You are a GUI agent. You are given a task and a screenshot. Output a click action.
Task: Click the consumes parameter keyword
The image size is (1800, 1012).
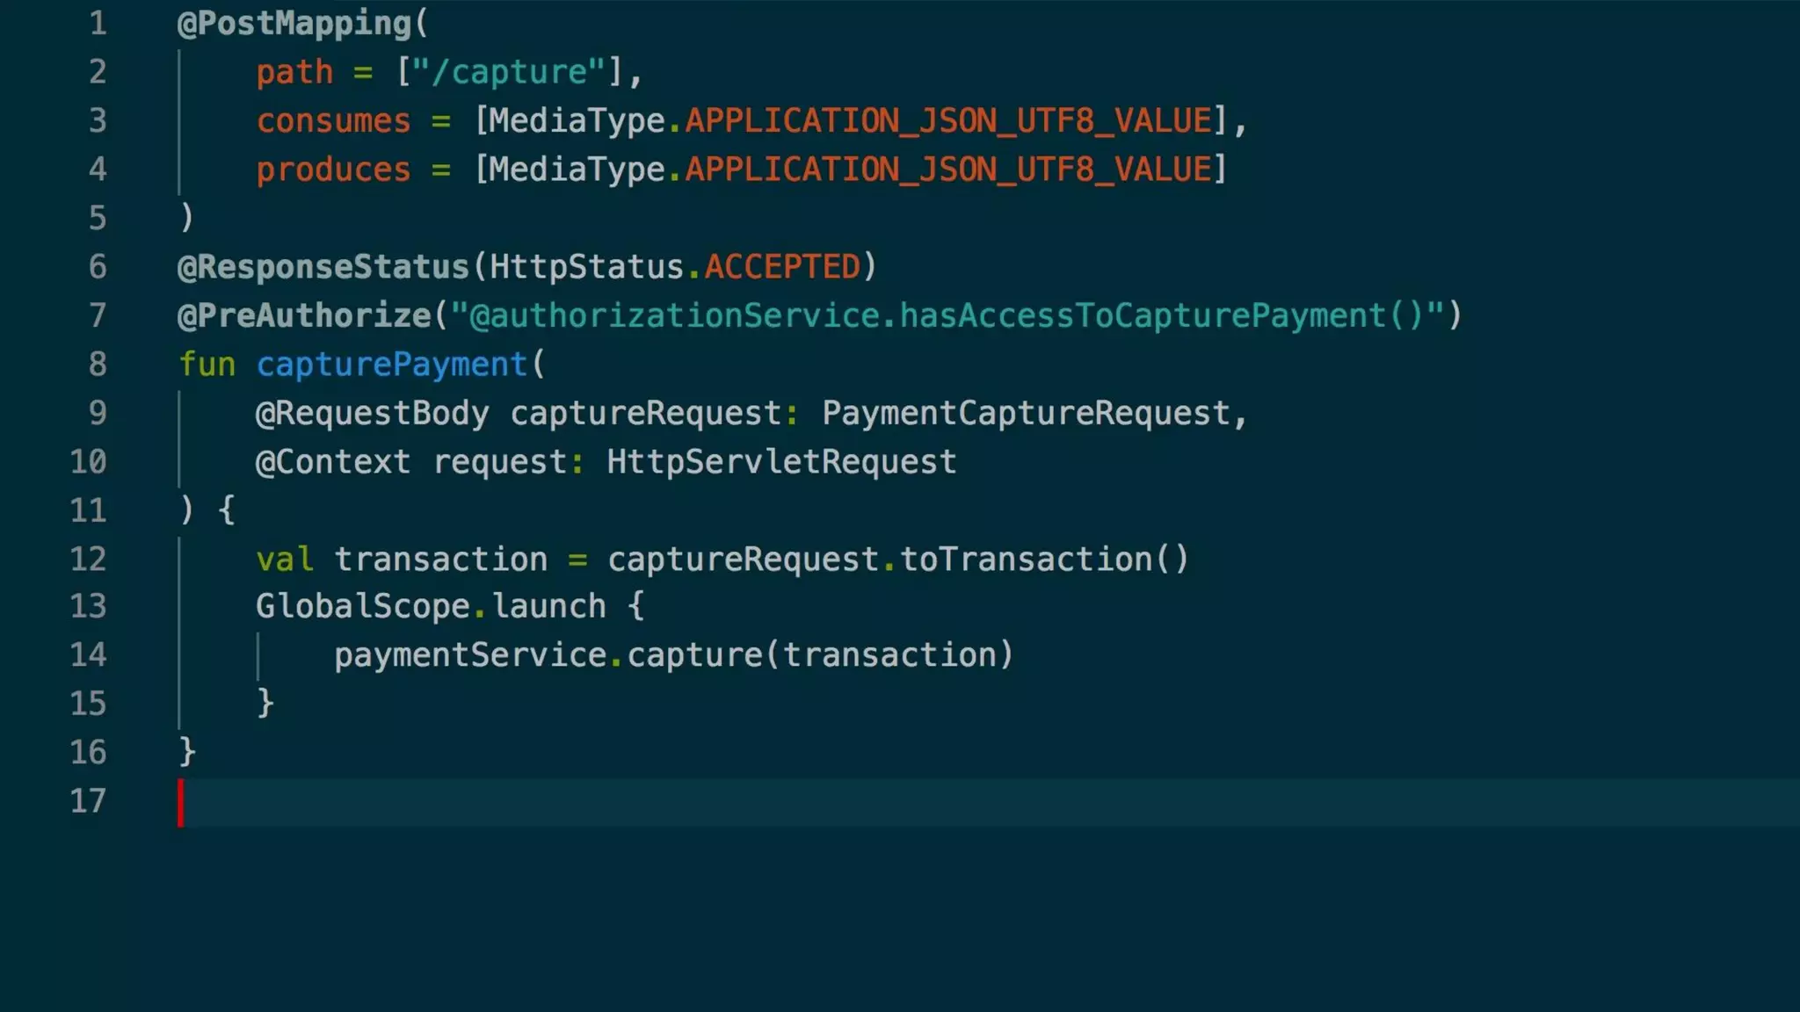pyautogui.click(x=333, y=121)
